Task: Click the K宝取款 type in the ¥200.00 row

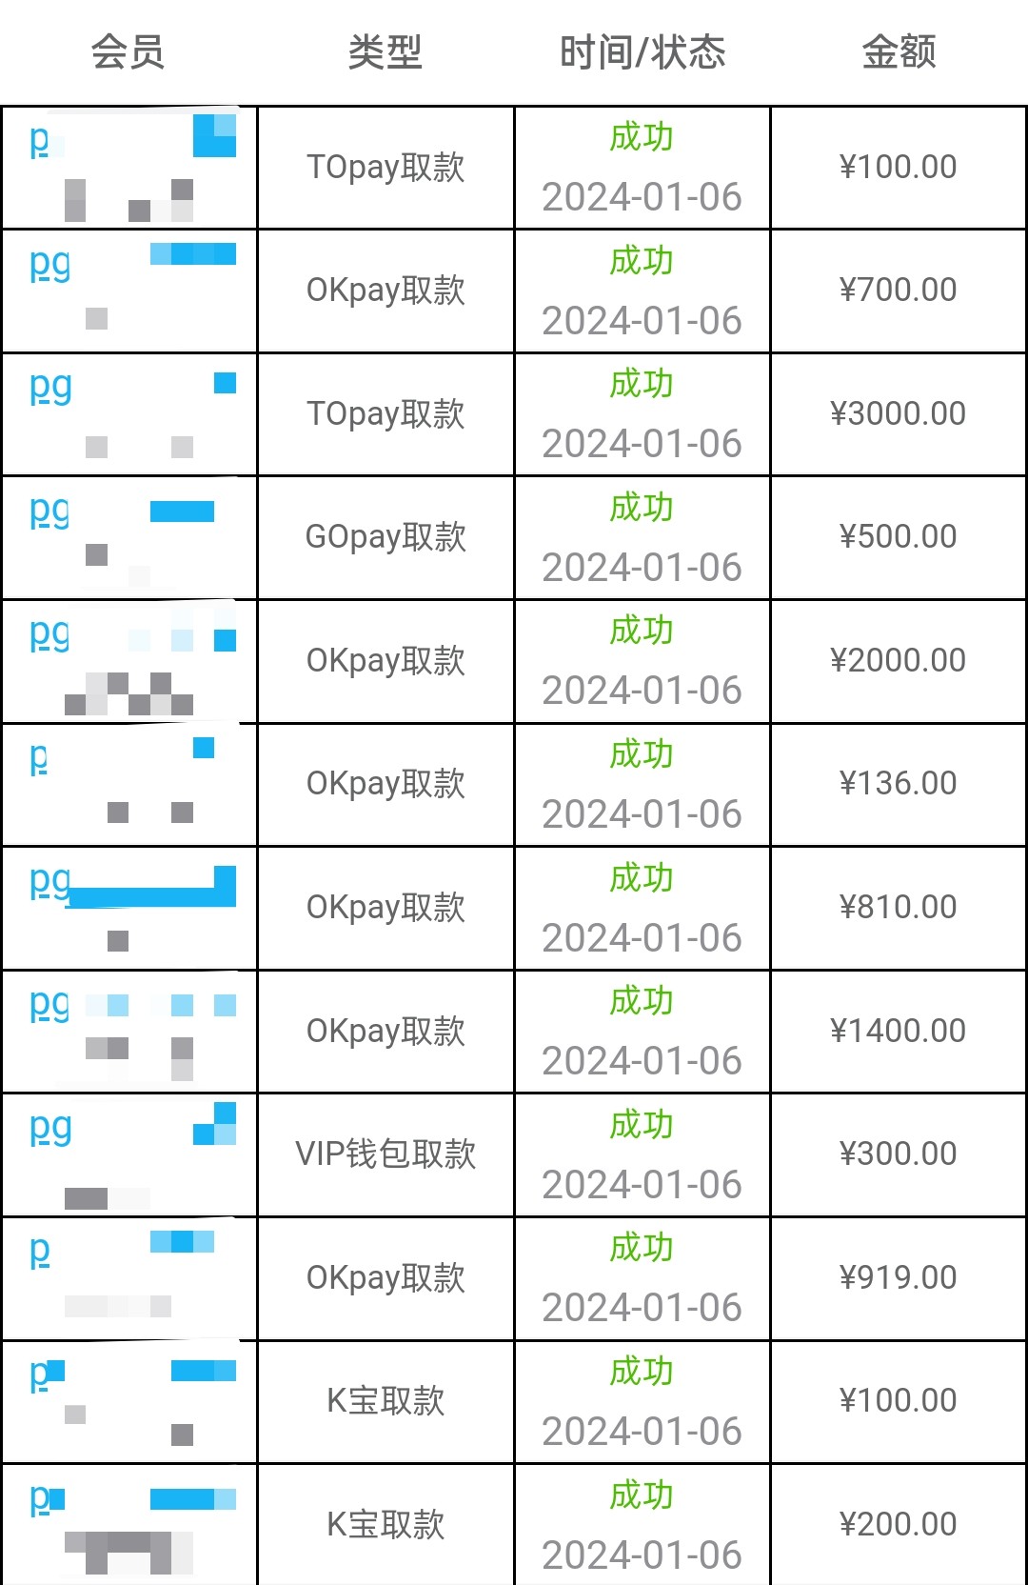Action: coord(385,1524)
